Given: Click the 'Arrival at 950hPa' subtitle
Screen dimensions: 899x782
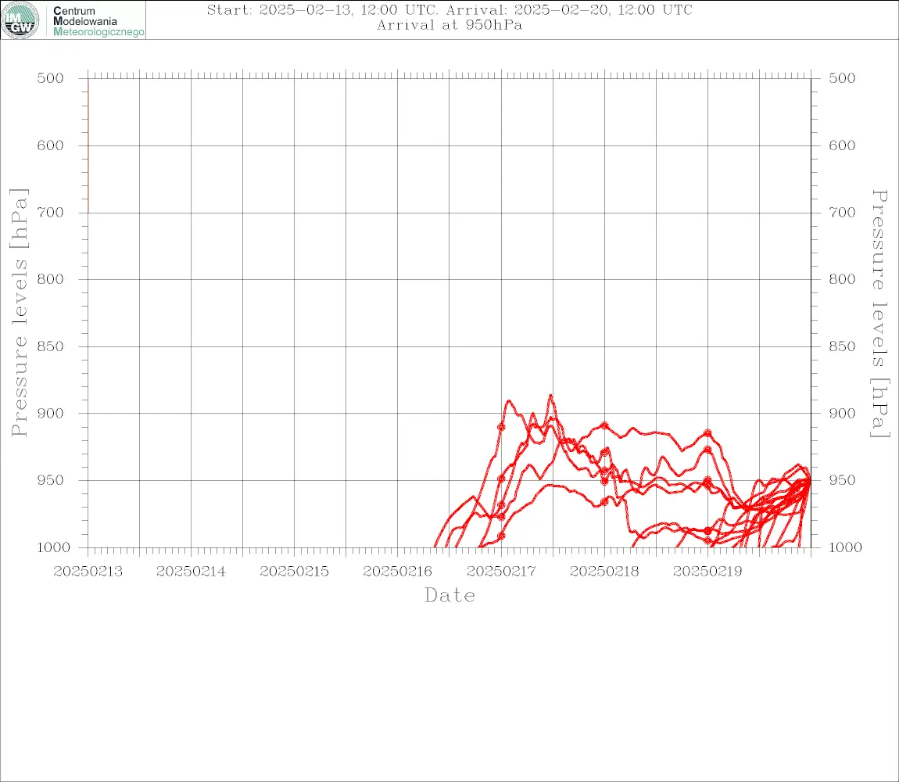Looking at the screenshot, I should pyautogui.click(x=449, y=25).
